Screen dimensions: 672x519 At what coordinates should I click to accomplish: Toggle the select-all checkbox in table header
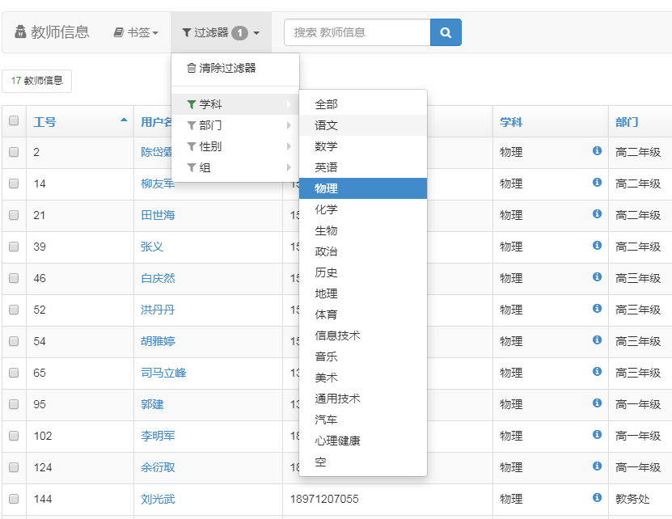coord(14,121)
